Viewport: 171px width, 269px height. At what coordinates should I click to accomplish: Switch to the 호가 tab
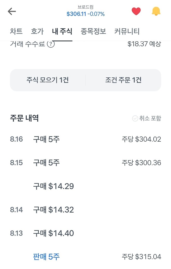click(x=38, y=31)
